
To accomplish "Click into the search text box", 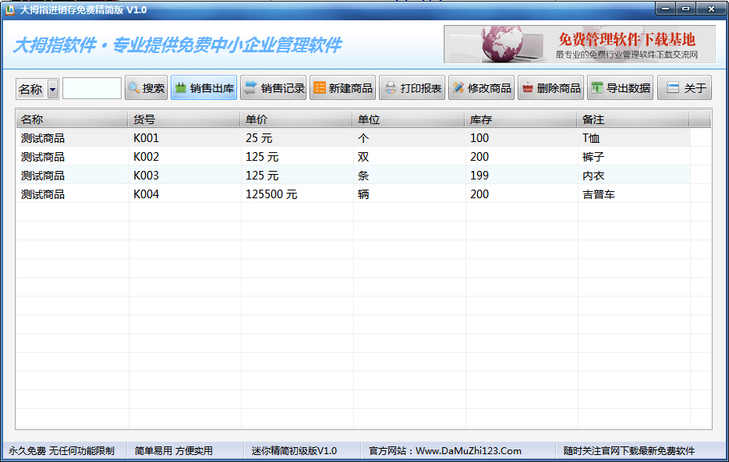I will coord(91,88).
